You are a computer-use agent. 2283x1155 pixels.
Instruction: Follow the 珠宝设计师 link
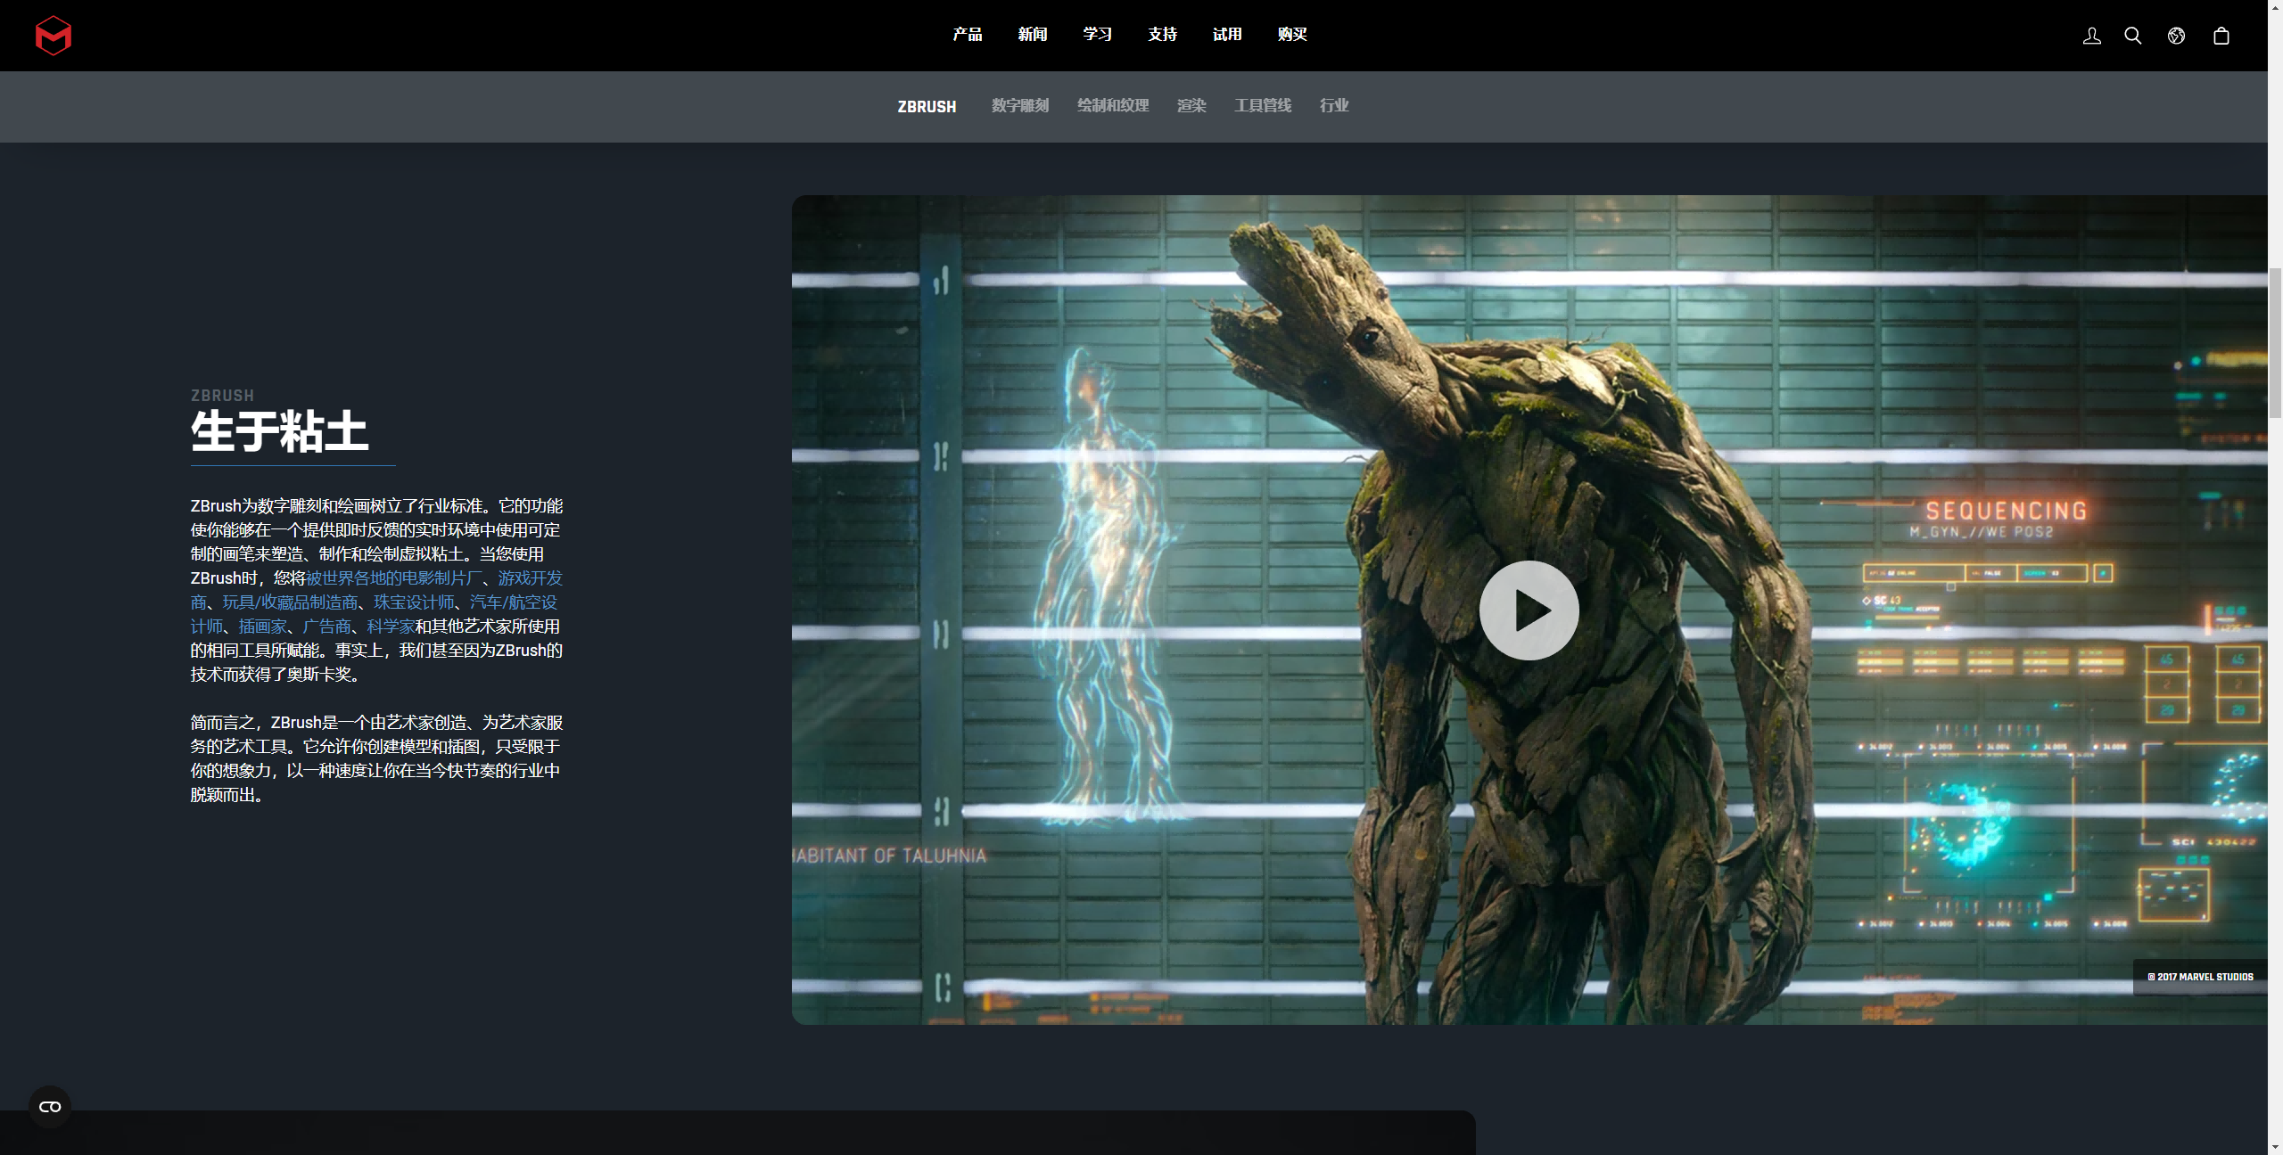[414, 602]
